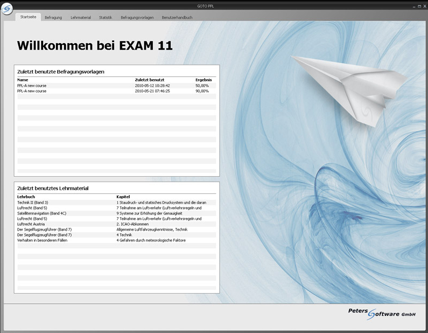Select Luftrecht Austria textbook row
Image resolution: width=428 pixels, height=333 pixels.
[116, 224]
